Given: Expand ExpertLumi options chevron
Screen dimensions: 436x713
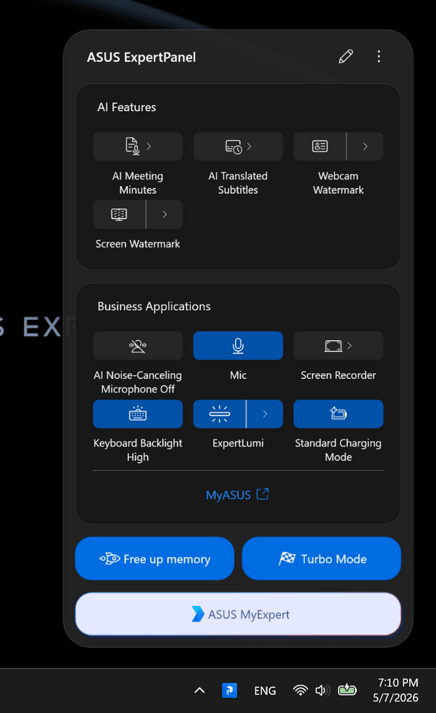Looking at the screenshot, I should (x=265, y=414).
